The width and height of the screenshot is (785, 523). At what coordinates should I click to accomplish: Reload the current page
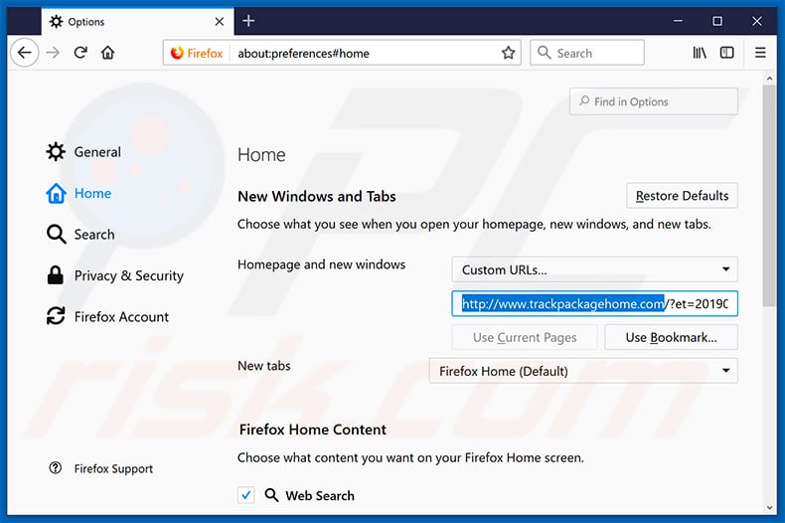pos(80,53)
